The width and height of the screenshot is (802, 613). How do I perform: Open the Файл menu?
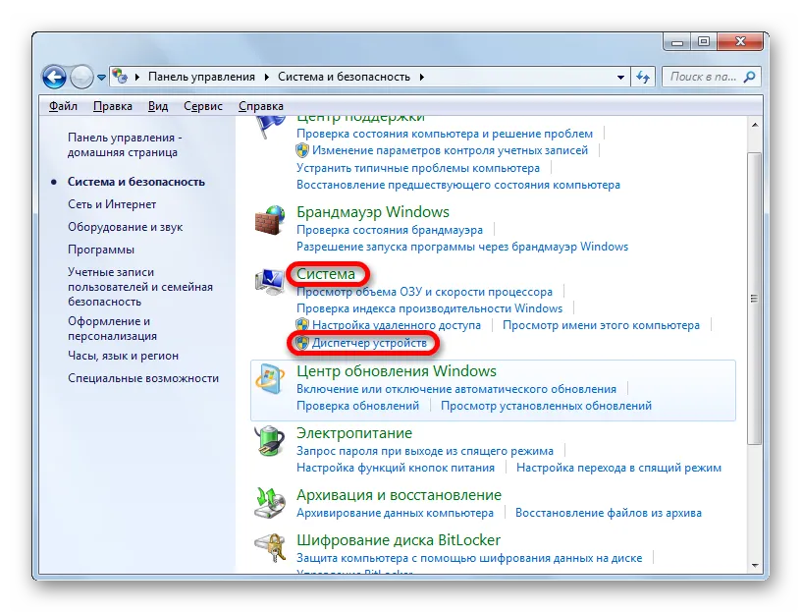pyautogui.click(x=63, y=106)
